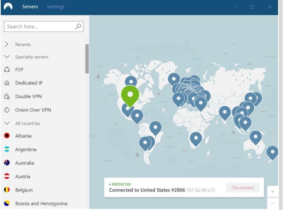The width and height of the screenshot is (283, 210).
Task: Click the Albania flag icon
Action: tap(7, 136)
